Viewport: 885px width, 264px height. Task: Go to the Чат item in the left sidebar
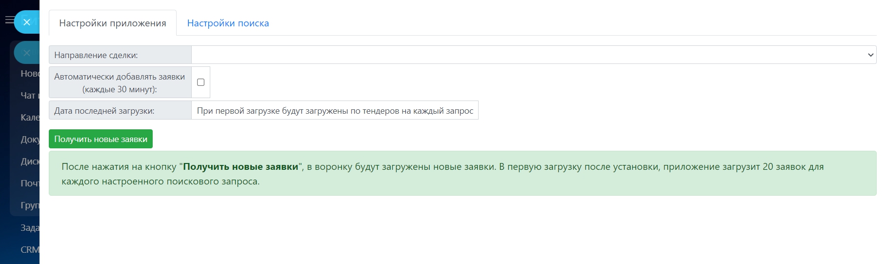click(x=29, y=96)
